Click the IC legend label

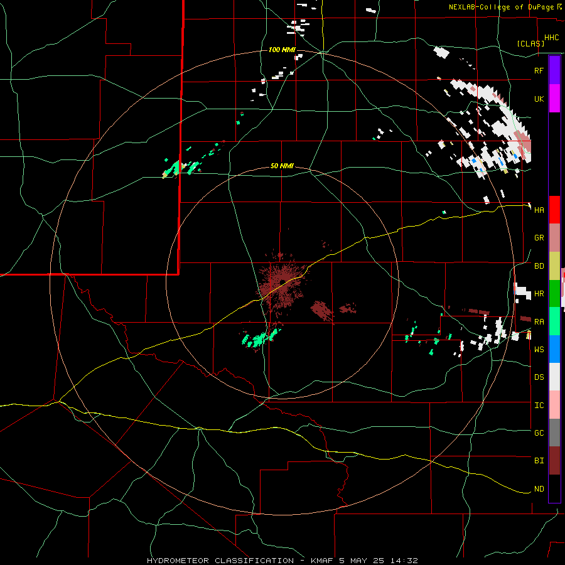coord(539,406)
